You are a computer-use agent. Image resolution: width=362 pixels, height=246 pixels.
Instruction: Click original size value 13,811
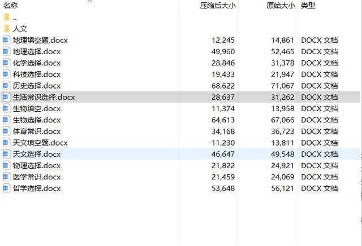(x=283, y=143)
